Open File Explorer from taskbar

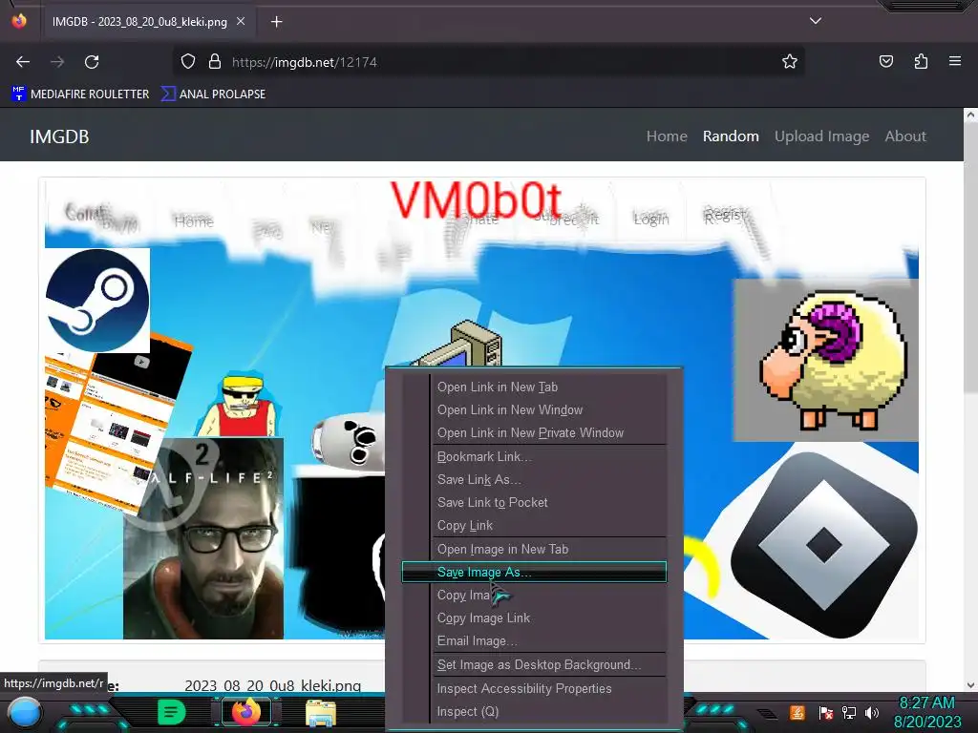click(x=321, y=713)
